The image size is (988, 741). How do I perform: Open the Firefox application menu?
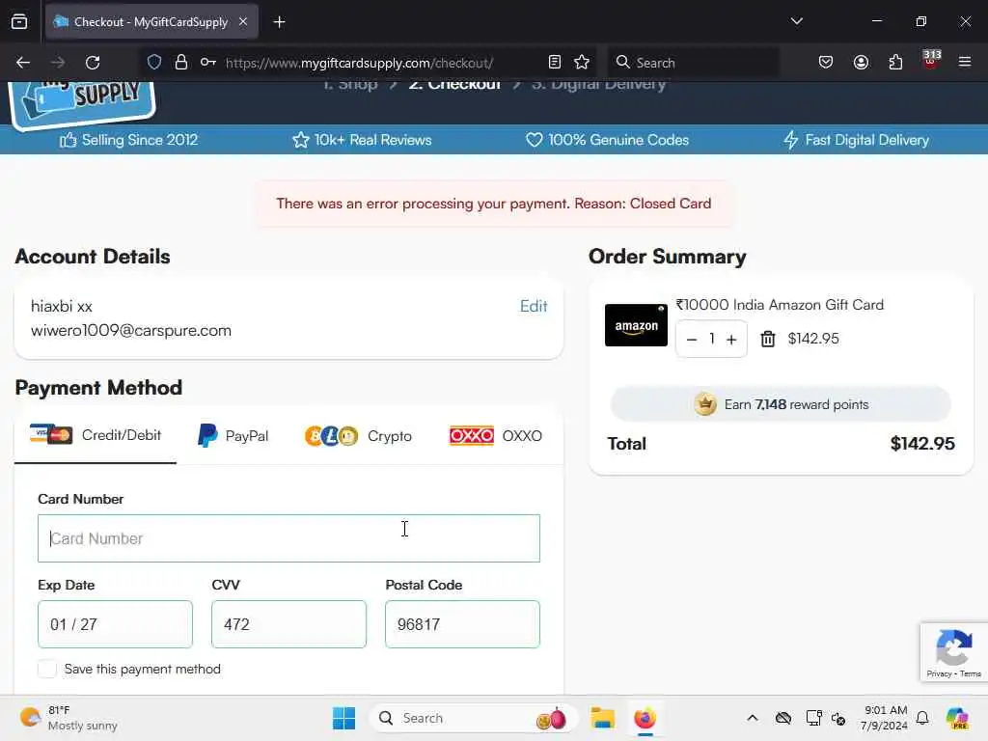(x=965, y=63)
